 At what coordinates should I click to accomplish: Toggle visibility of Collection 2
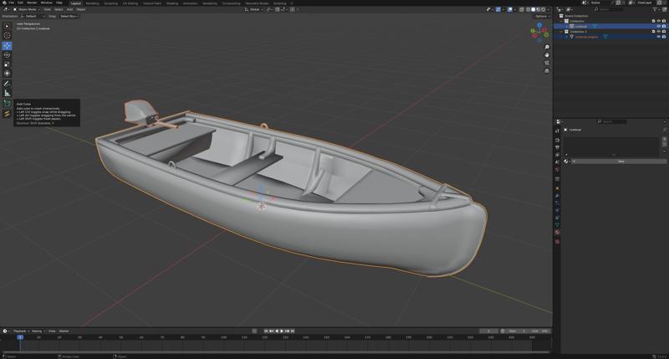tap(657, 32)
